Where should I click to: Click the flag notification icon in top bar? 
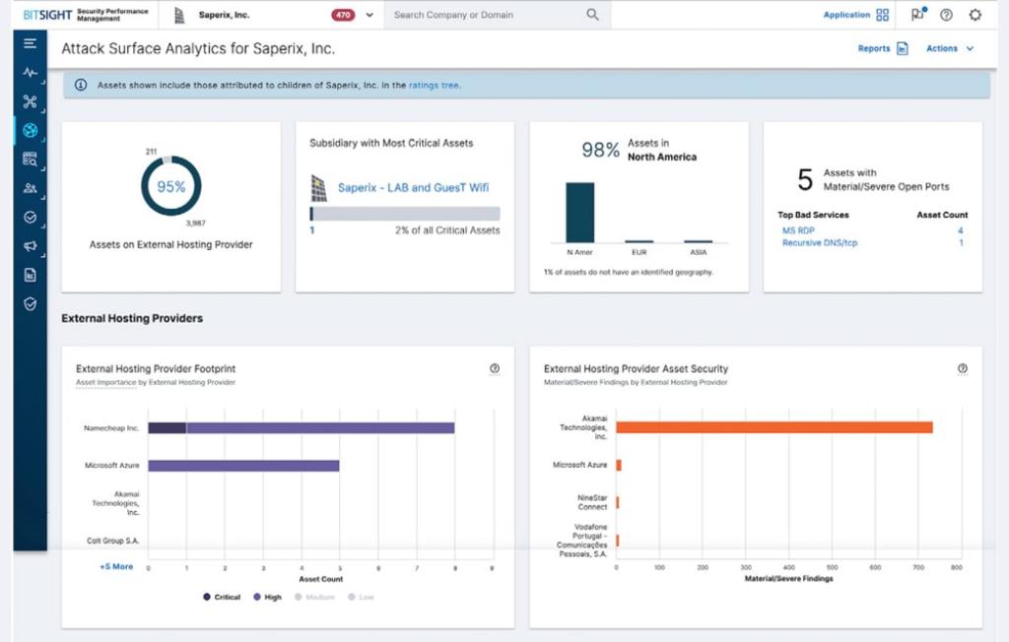coord(918,14)
